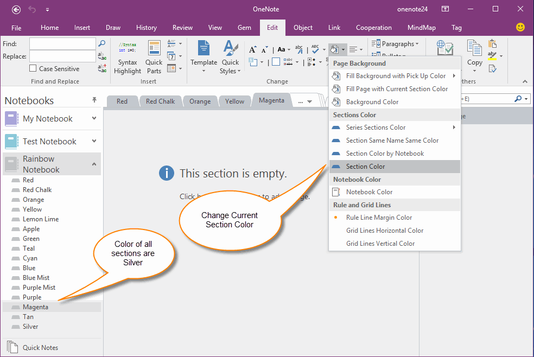This screenshot has width=534, height=357.
Task: Open dropdown arrow beside yellow highlighter
Action: pos(501,56)
